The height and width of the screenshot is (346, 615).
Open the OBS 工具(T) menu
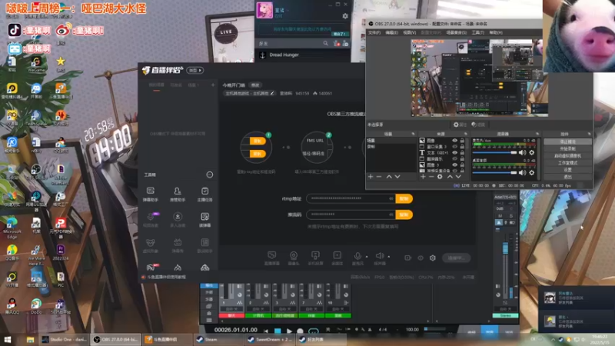pos(477,32)
